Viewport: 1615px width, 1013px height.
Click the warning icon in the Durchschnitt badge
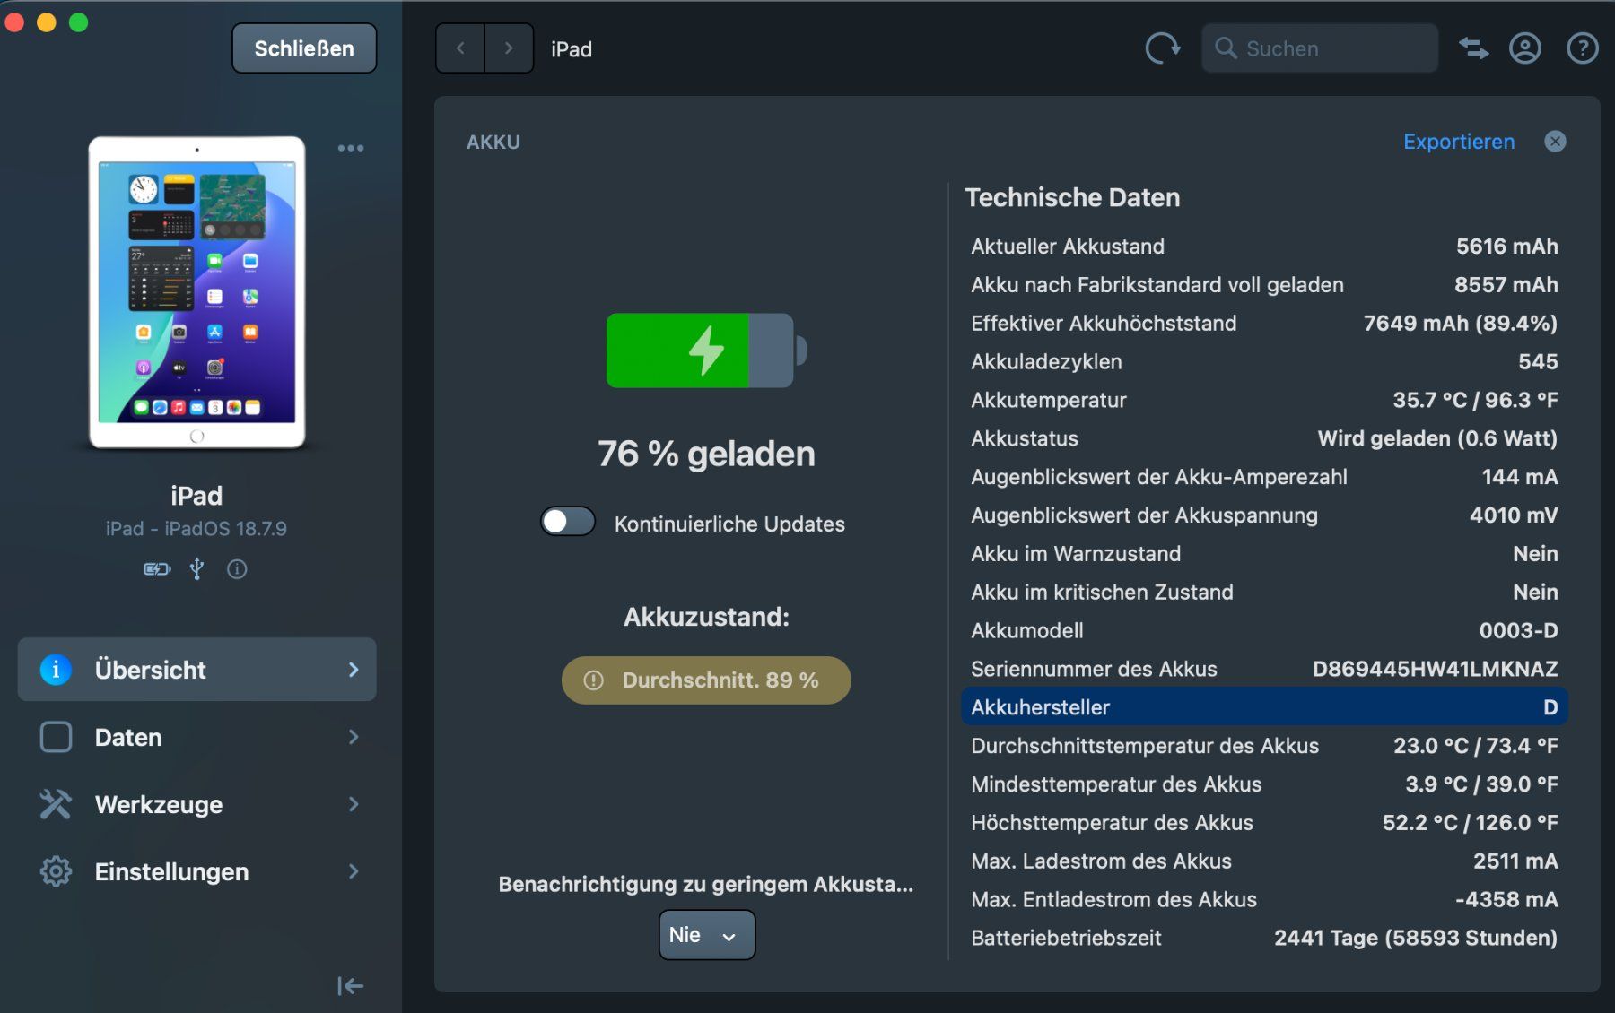click(x=593, y=680)
